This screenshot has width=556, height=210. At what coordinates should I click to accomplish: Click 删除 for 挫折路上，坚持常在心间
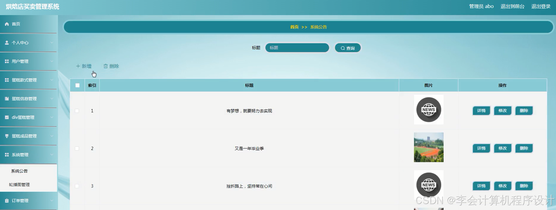pos(524,186)
